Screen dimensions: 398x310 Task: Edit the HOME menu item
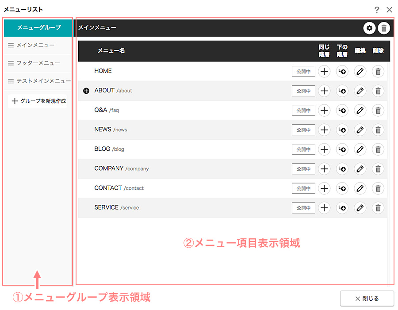click(360, 71)
